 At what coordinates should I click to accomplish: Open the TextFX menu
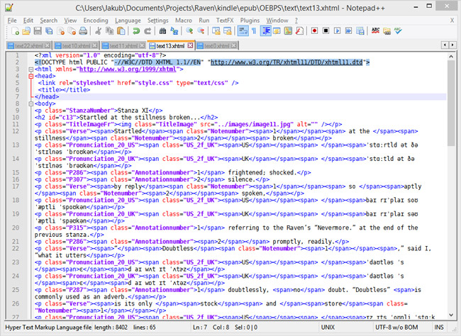point(225,21)
